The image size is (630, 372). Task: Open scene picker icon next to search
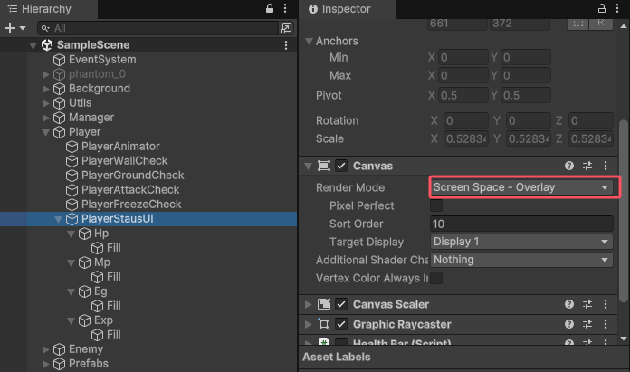pos(286,28)
